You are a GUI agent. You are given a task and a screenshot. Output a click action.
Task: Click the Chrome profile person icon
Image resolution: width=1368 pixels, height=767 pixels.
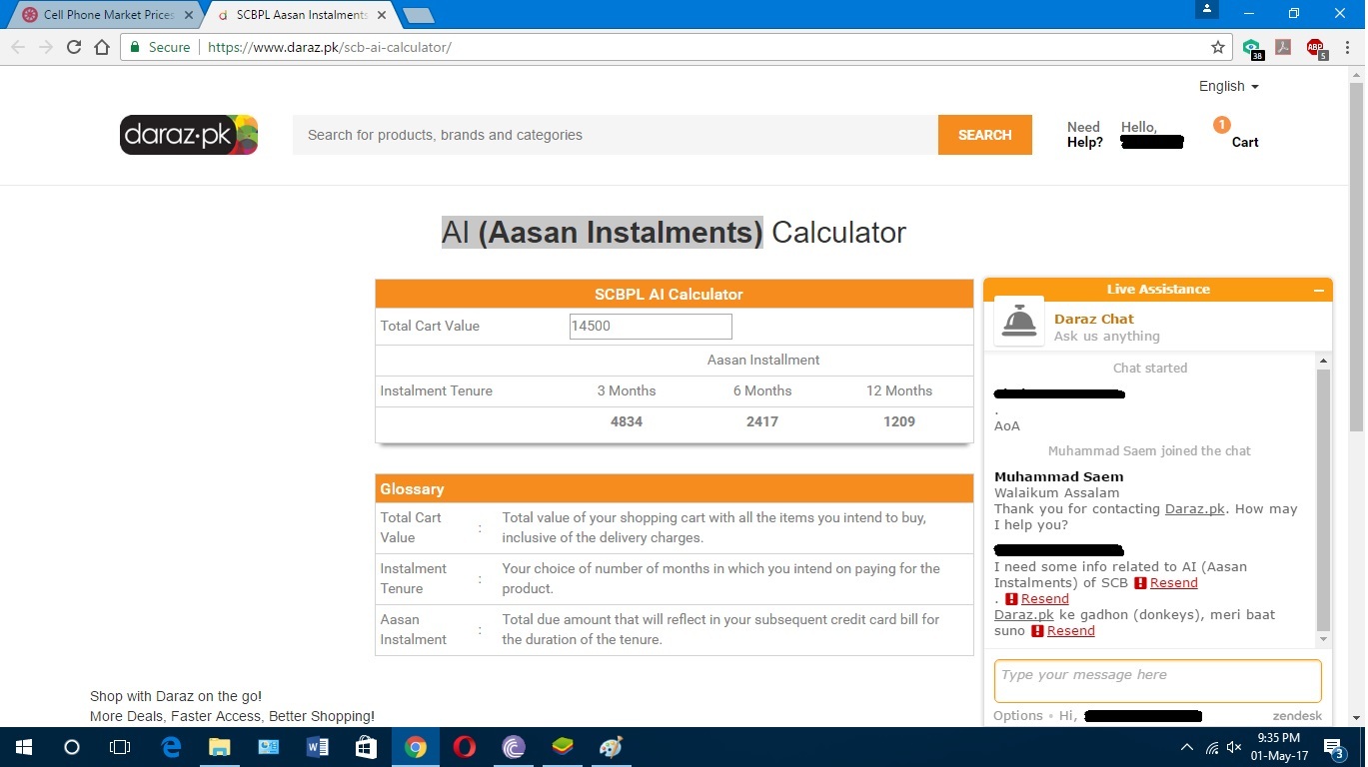pos(1207,10)
